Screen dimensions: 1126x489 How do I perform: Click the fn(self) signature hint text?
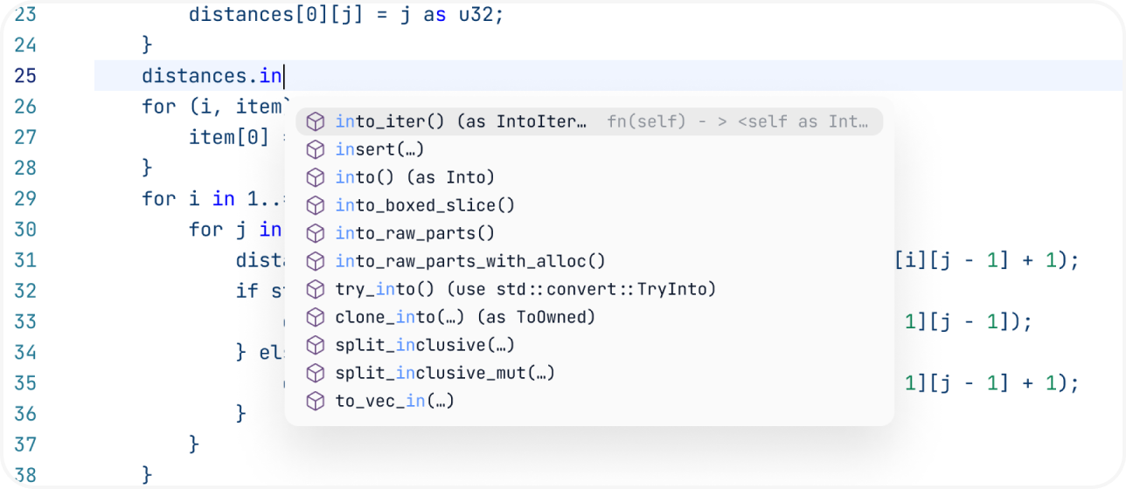tap(738, 121)
